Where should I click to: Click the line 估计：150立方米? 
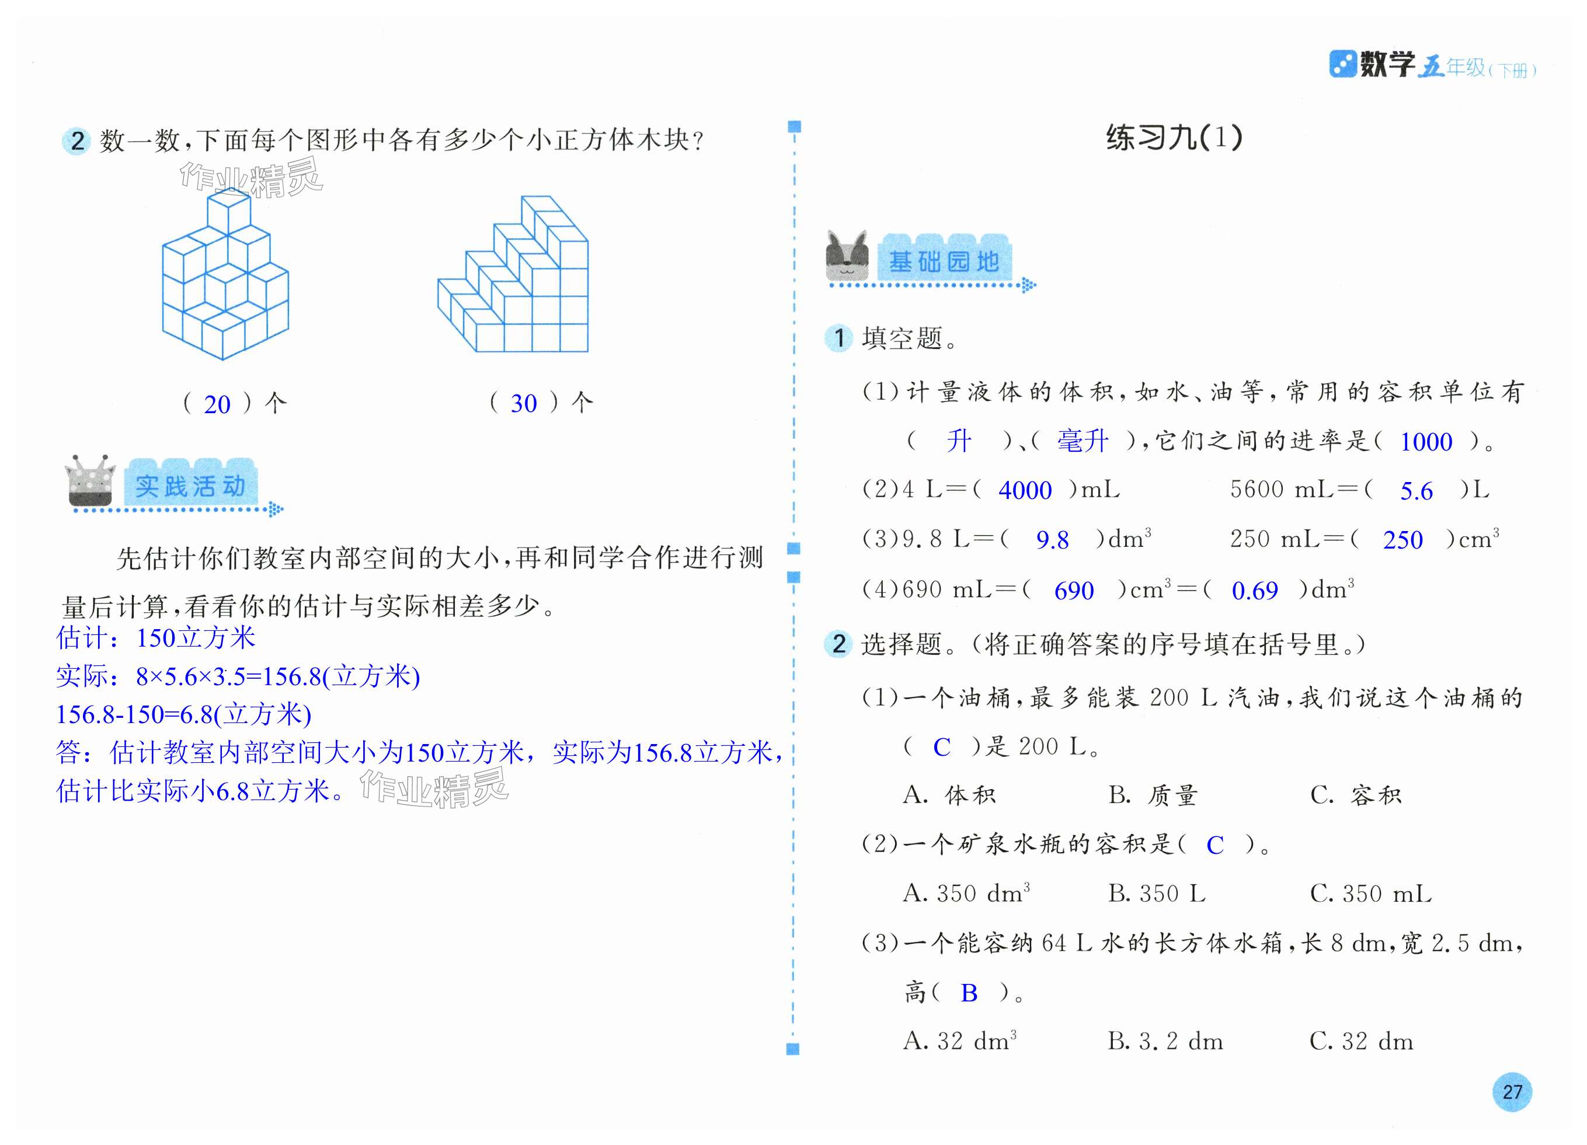pyautogui.click(x=156, y=638)
